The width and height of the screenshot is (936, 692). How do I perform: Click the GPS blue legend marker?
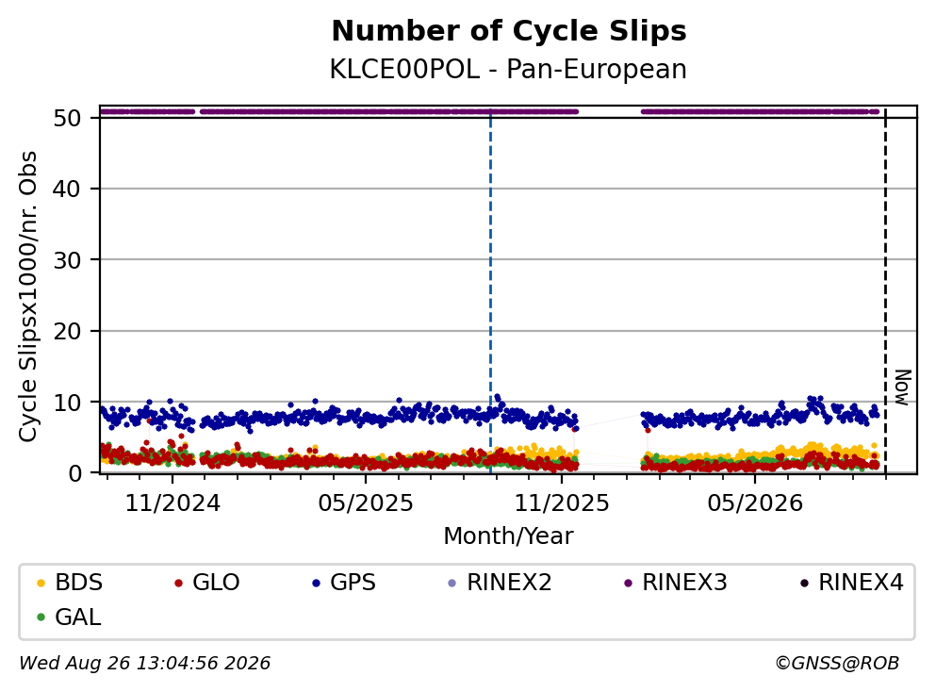click(317, 583)
